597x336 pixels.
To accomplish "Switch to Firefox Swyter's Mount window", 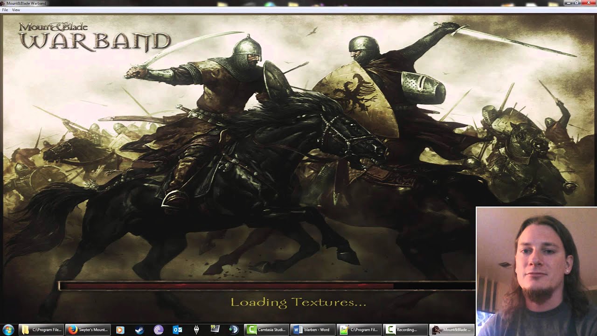I will click(88, 329).
